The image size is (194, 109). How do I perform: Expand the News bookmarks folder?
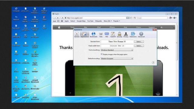[108, 21]
